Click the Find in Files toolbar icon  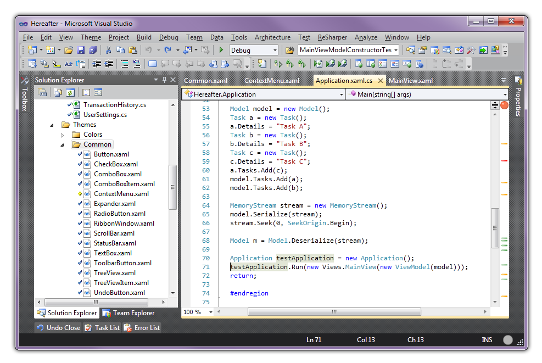[289, 50]
